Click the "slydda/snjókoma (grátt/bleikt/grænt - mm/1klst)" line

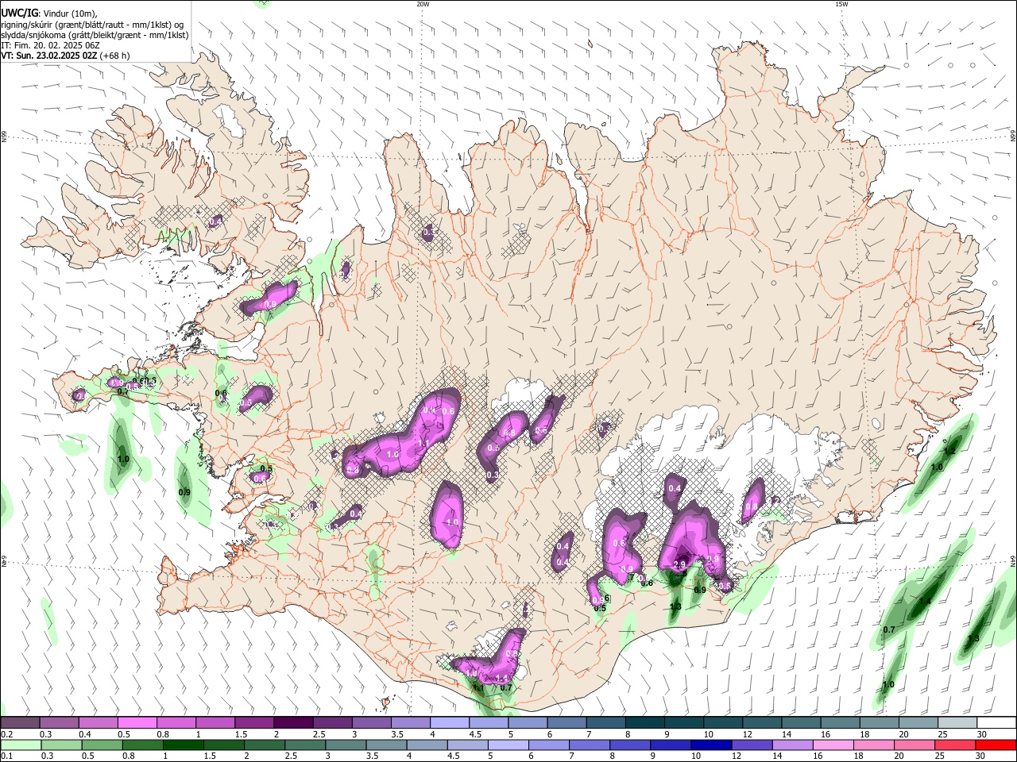[95, 35]
